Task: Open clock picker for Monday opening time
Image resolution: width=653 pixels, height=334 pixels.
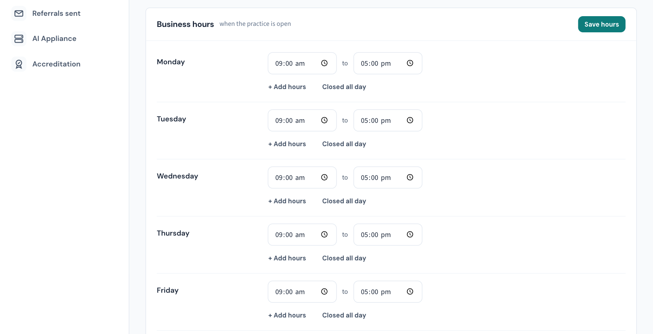Action: [324, 63]
